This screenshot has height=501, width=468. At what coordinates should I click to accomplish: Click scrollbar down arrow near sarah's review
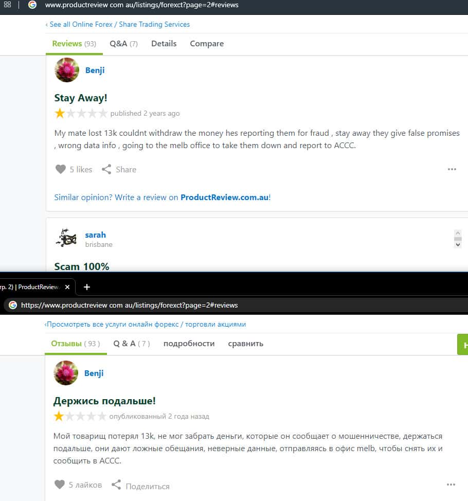(x=458, y=245)
